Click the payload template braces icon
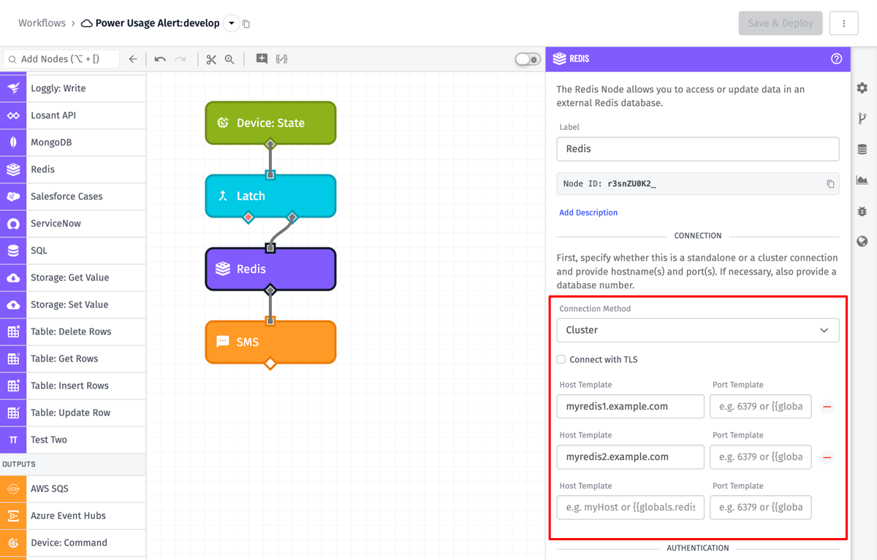This screenshot has height=560, width=877. click(x=281, y=59)
